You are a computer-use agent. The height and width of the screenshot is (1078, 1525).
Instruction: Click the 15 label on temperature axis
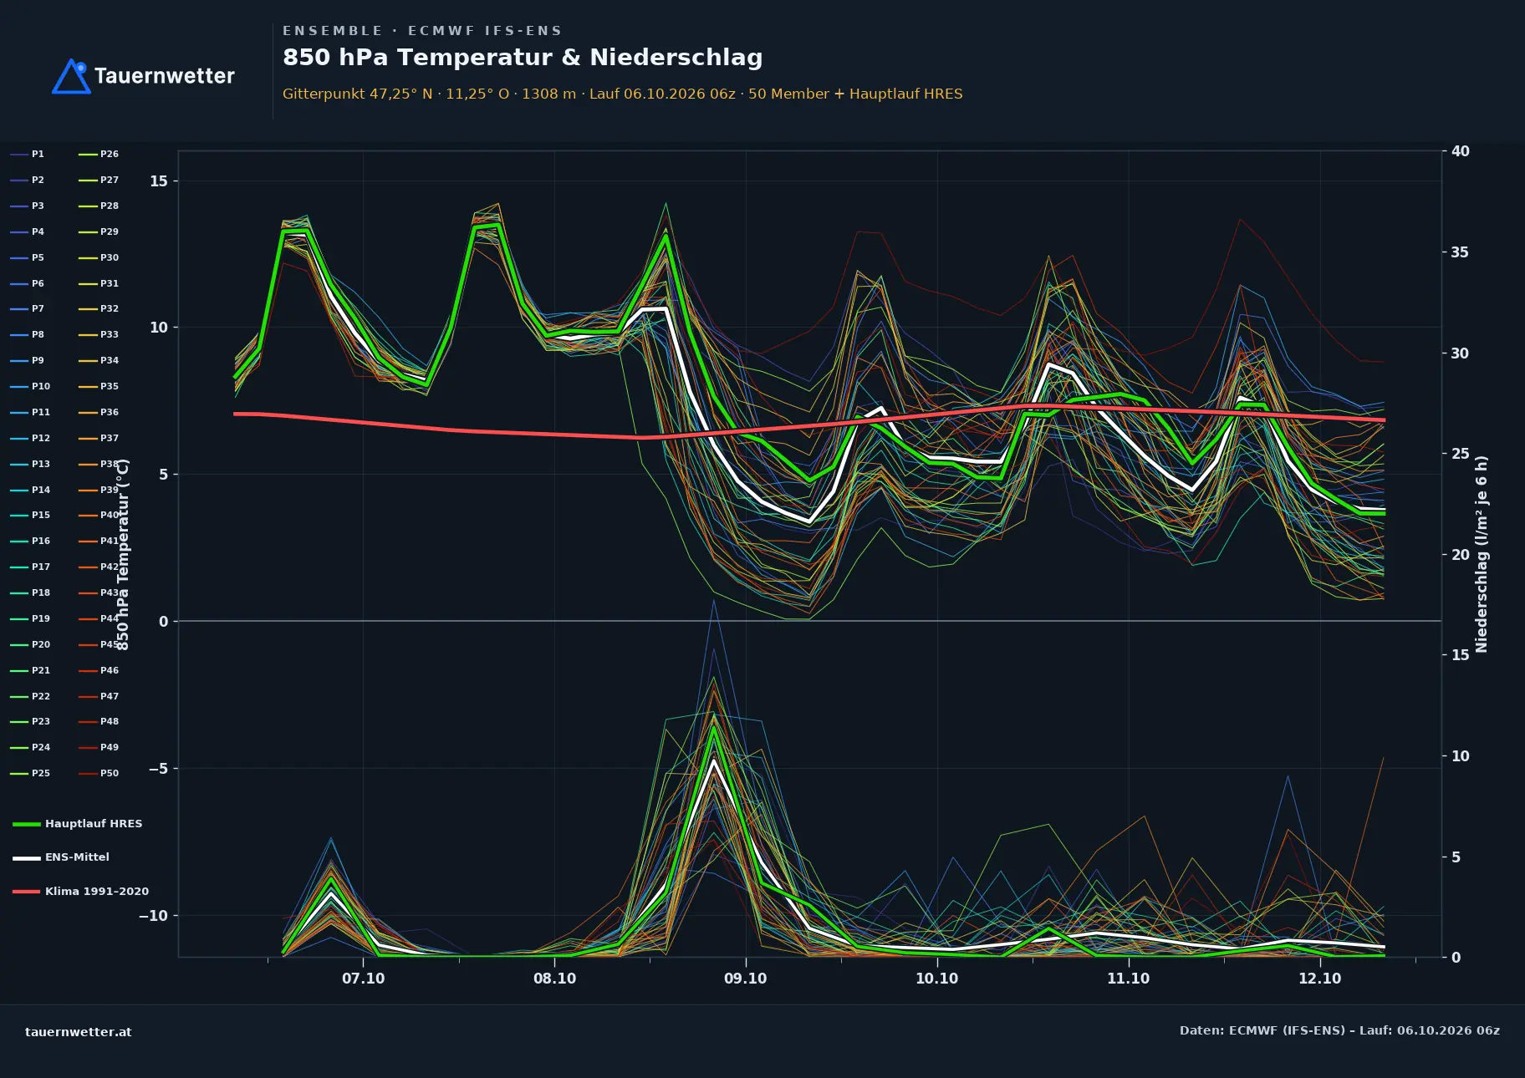click(x=159, y=181)
